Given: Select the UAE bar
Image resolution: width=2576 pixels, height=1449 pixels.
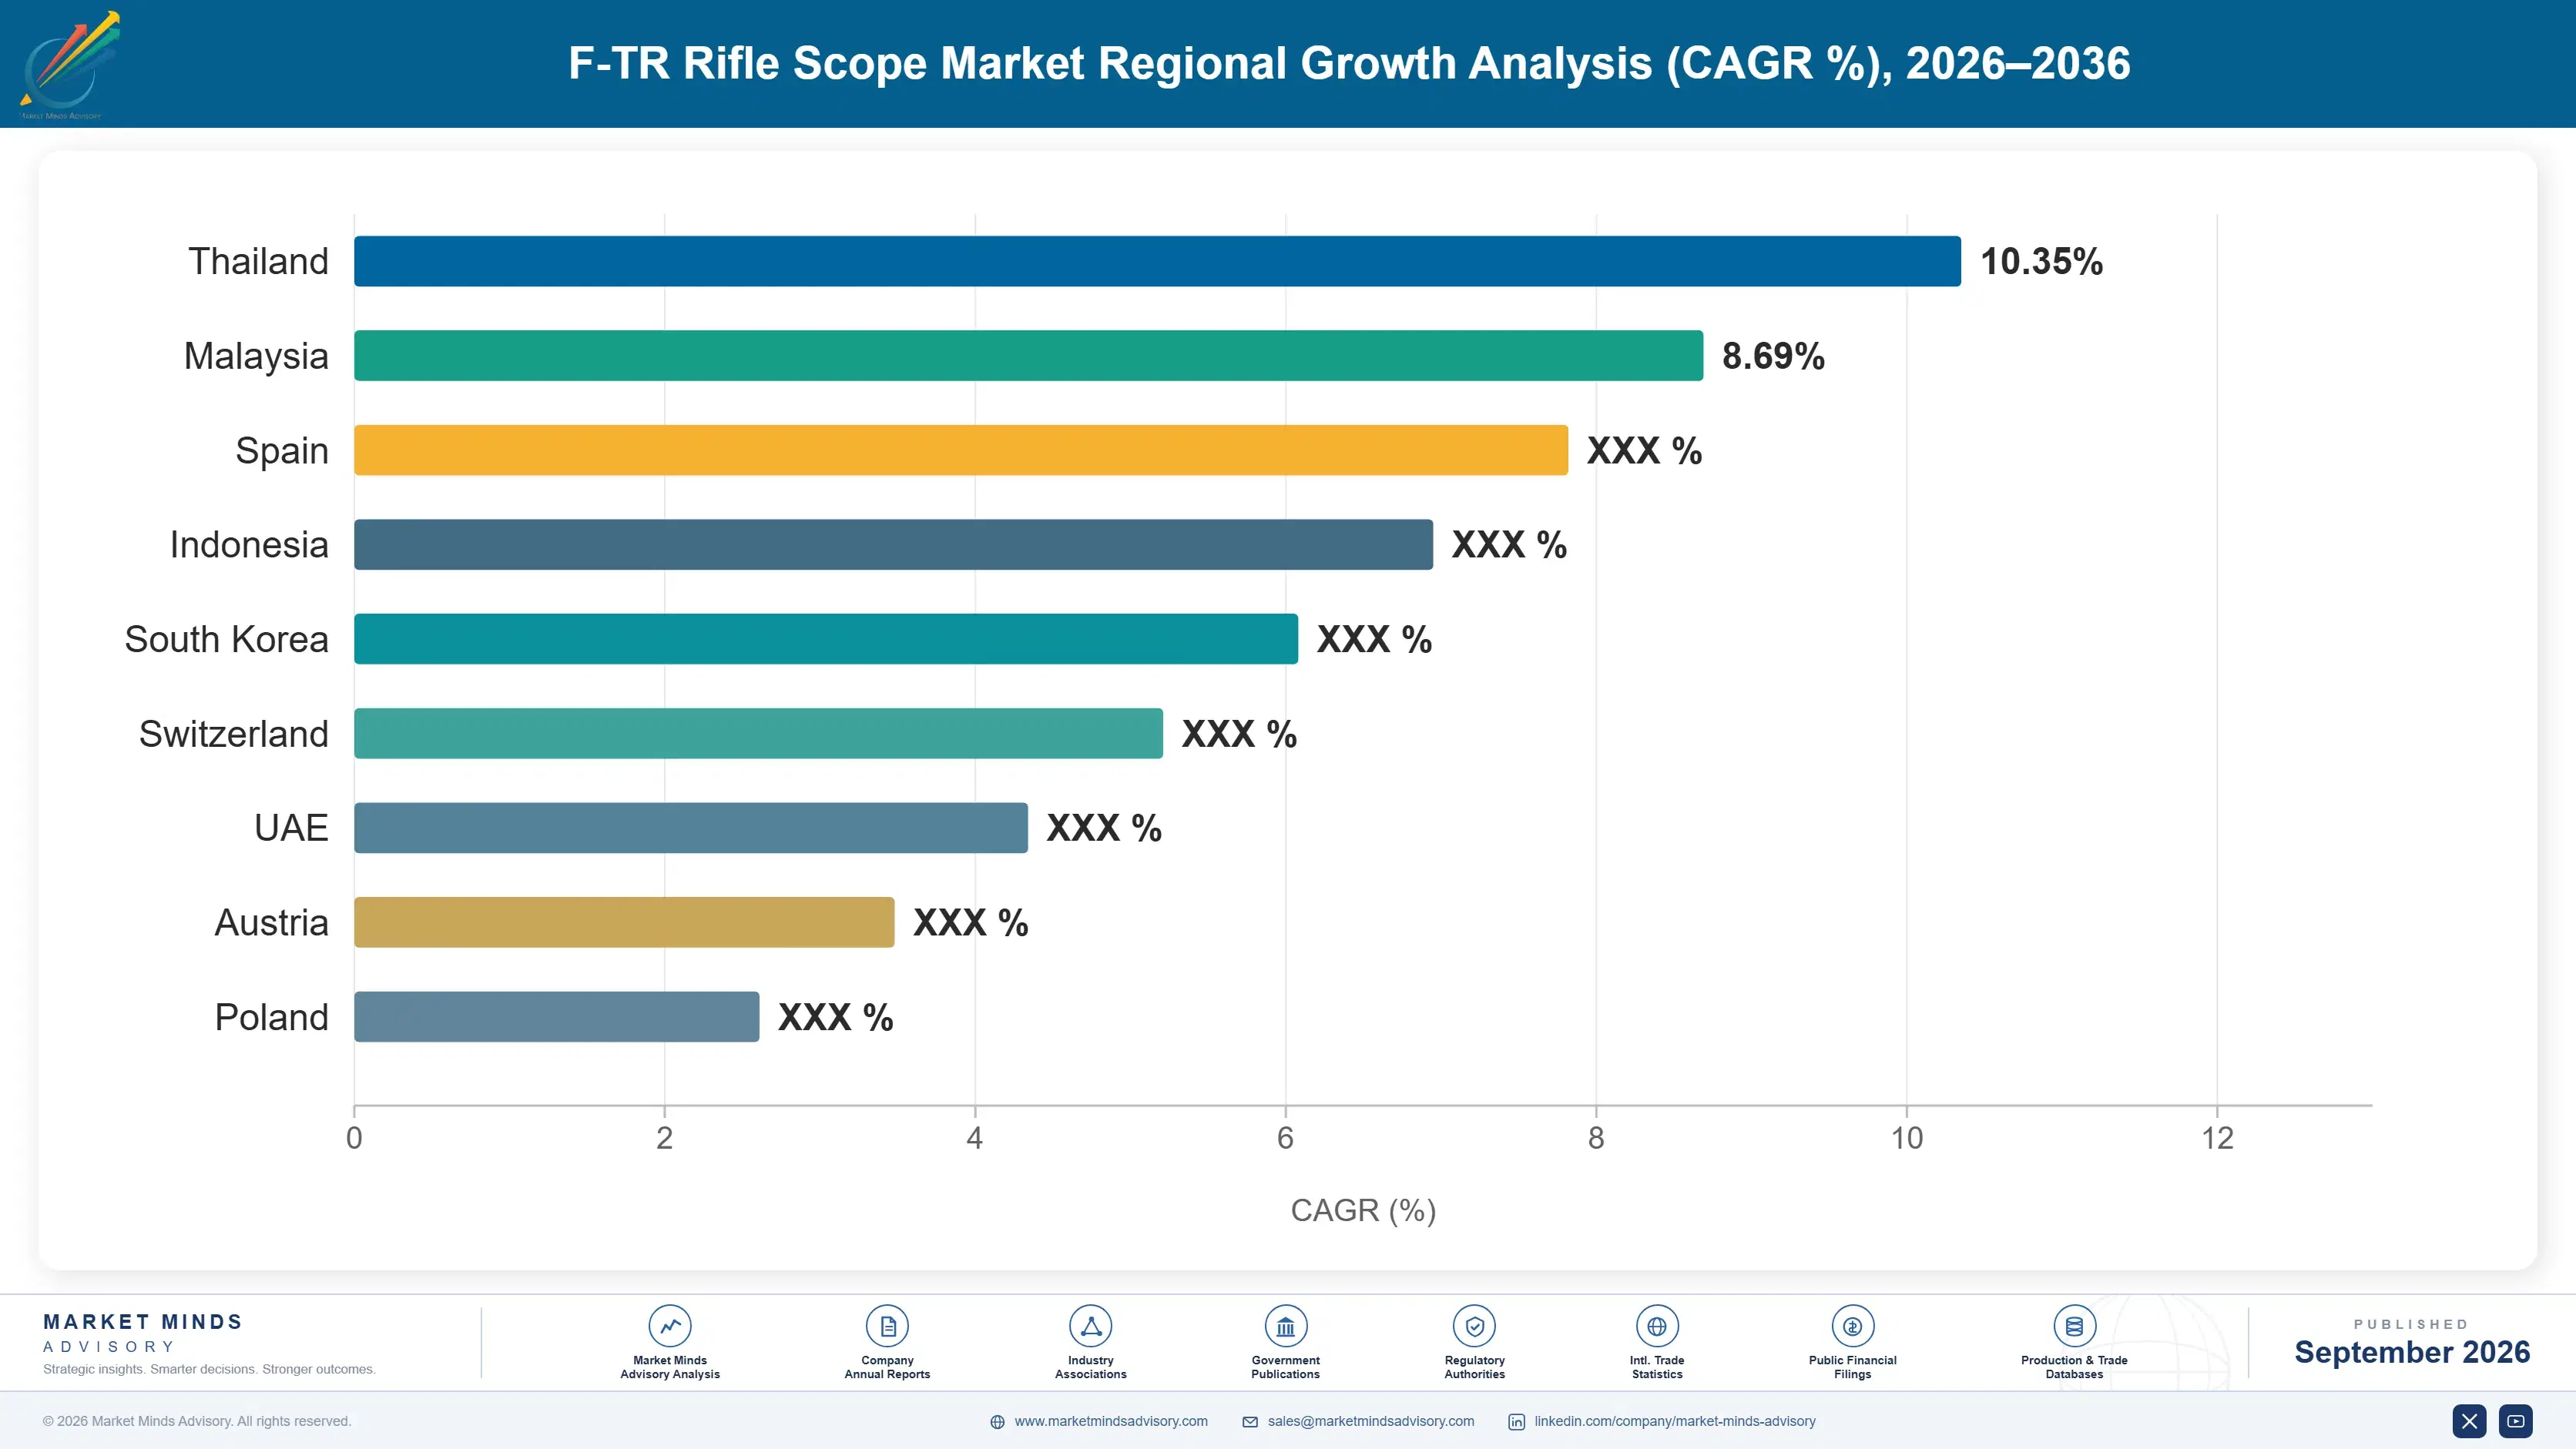Looking at the screenshot, I should click(691, 828).
